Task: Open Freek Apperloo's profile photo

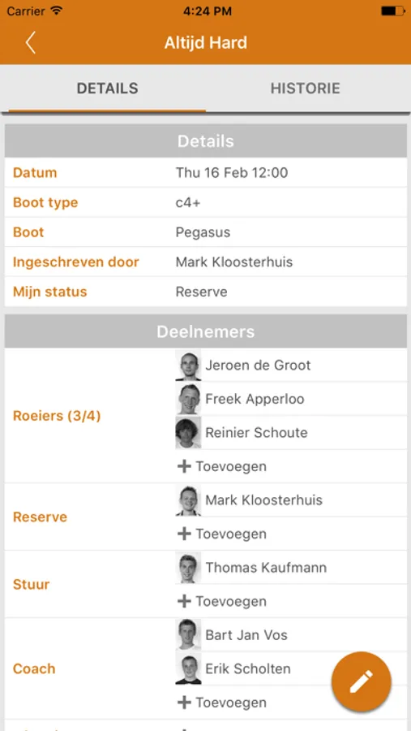Action: (188, 399)
